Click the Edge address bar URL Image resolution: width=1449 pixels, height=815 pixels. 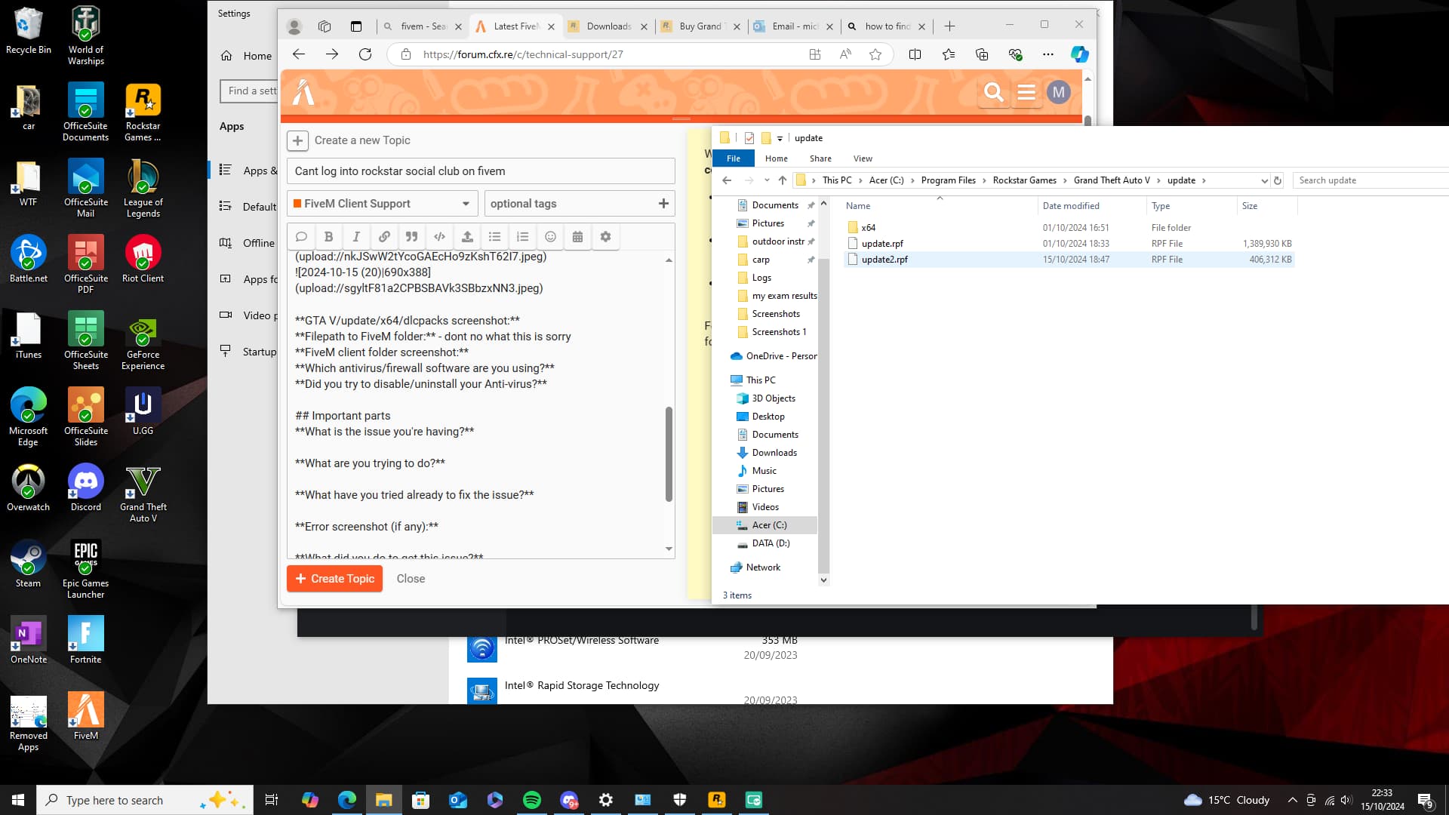[523, 54]
